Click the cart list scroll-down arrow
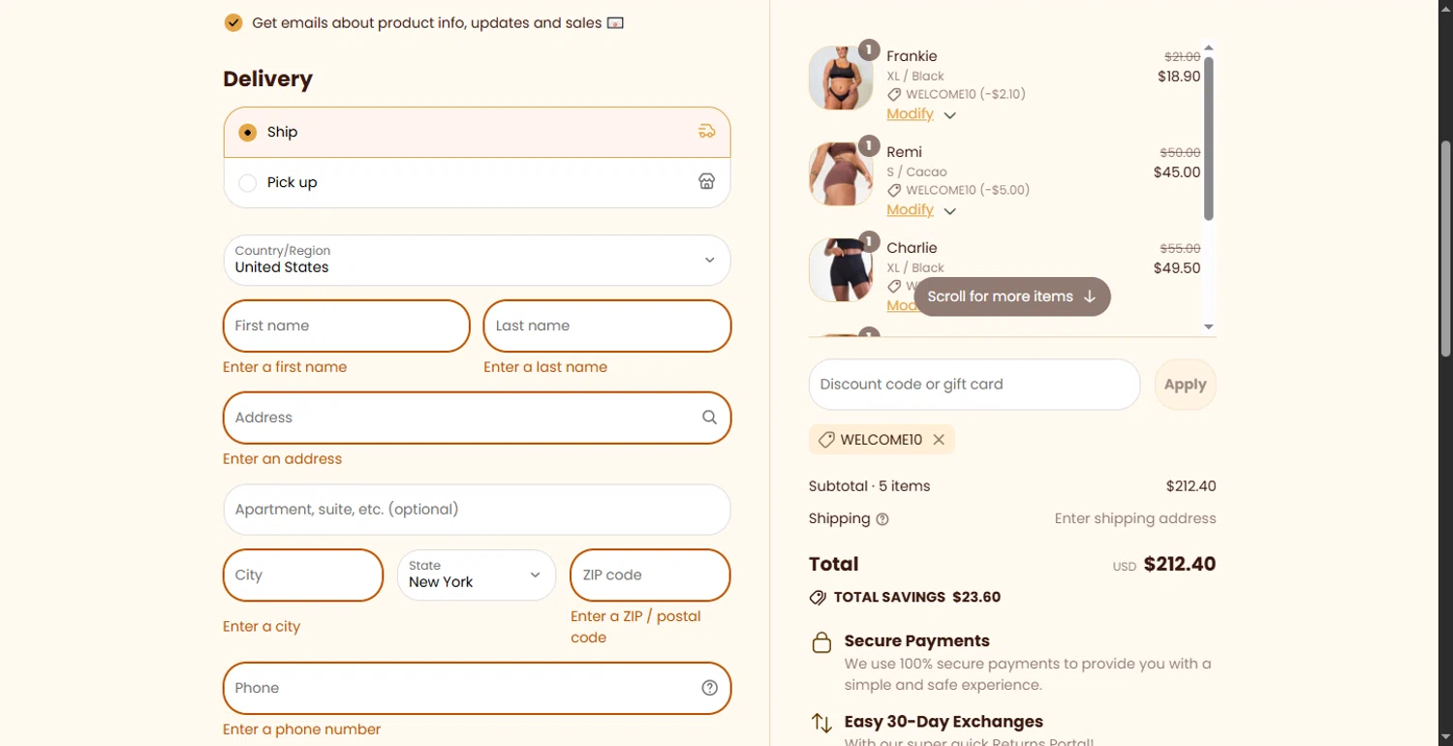The image size is (1453, 746). 1209,326
